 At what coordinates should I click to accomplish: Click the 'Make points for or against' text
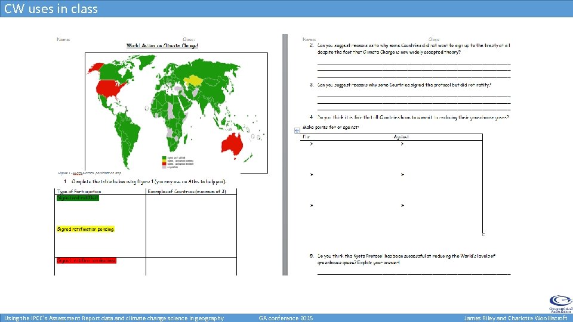pyautogui.click(x=331, y=127)
